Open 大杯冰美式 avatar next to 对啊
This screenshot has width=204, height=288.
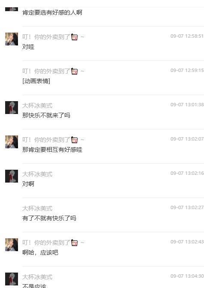[x=12, y=176]
